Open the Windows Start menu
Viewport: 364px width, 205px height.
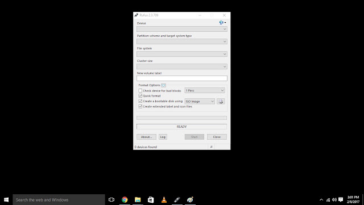[6, 200]
